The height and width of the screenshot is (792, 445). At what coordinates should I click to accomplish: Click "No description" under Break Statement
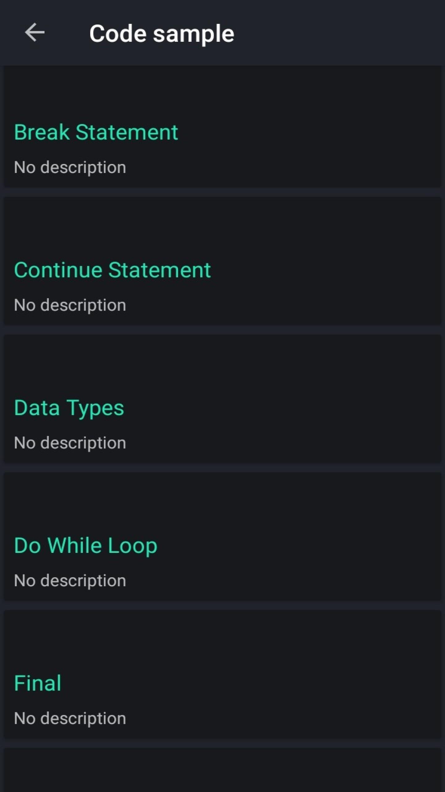click(70, 167)
